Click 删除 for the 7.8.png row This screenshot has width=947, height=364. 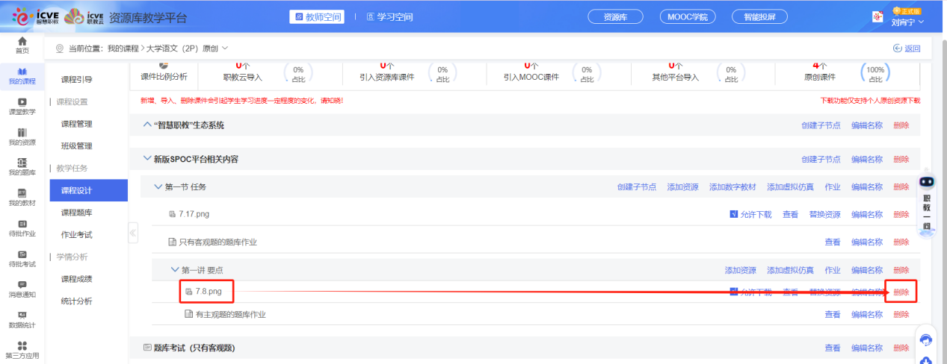901,292
